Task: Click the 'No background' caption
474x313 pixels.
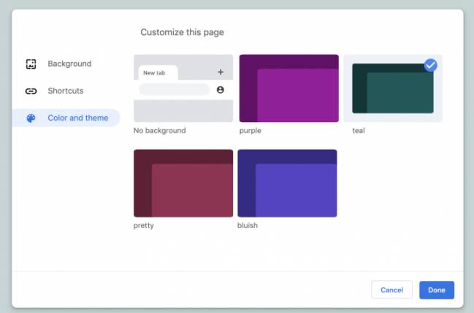Action: pos(160,130)
